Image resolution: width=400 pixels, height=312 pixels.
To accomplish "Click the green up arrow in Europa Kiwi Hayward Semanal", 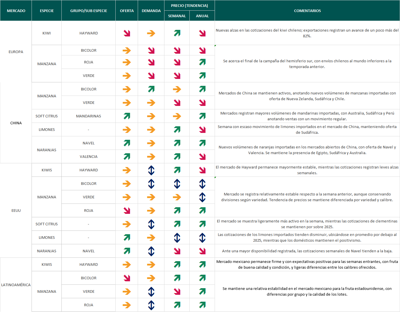I will click(x=177, y=33).
